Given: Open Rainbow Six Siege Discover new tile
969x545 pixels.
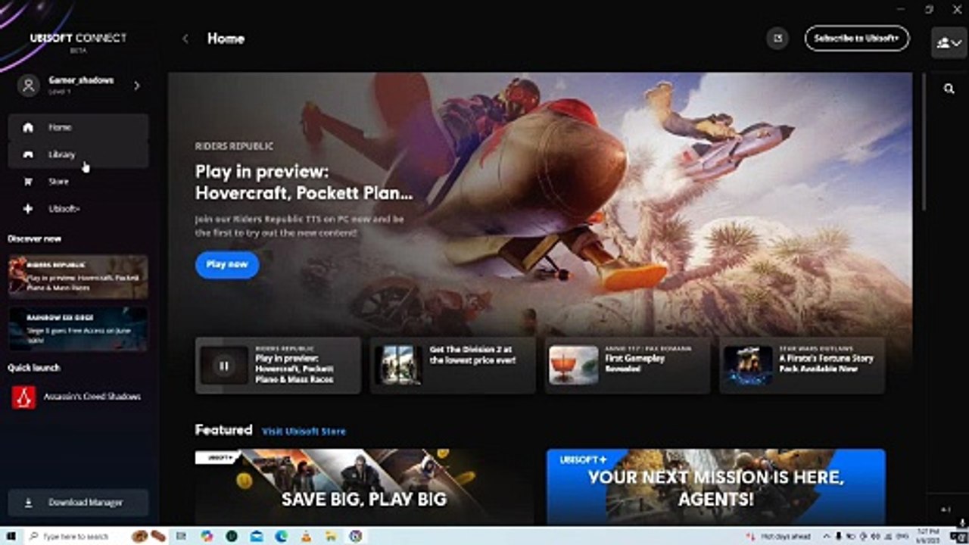Looking at the screenshot, I should pyautogui.click(x=78, y=328).
